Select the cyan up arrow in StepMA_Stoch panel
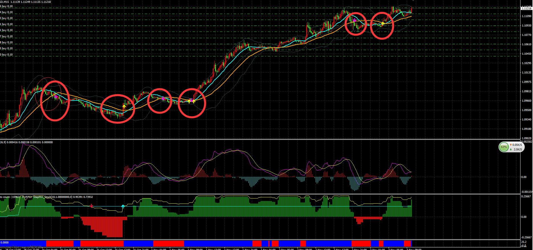 pos(123,206)
